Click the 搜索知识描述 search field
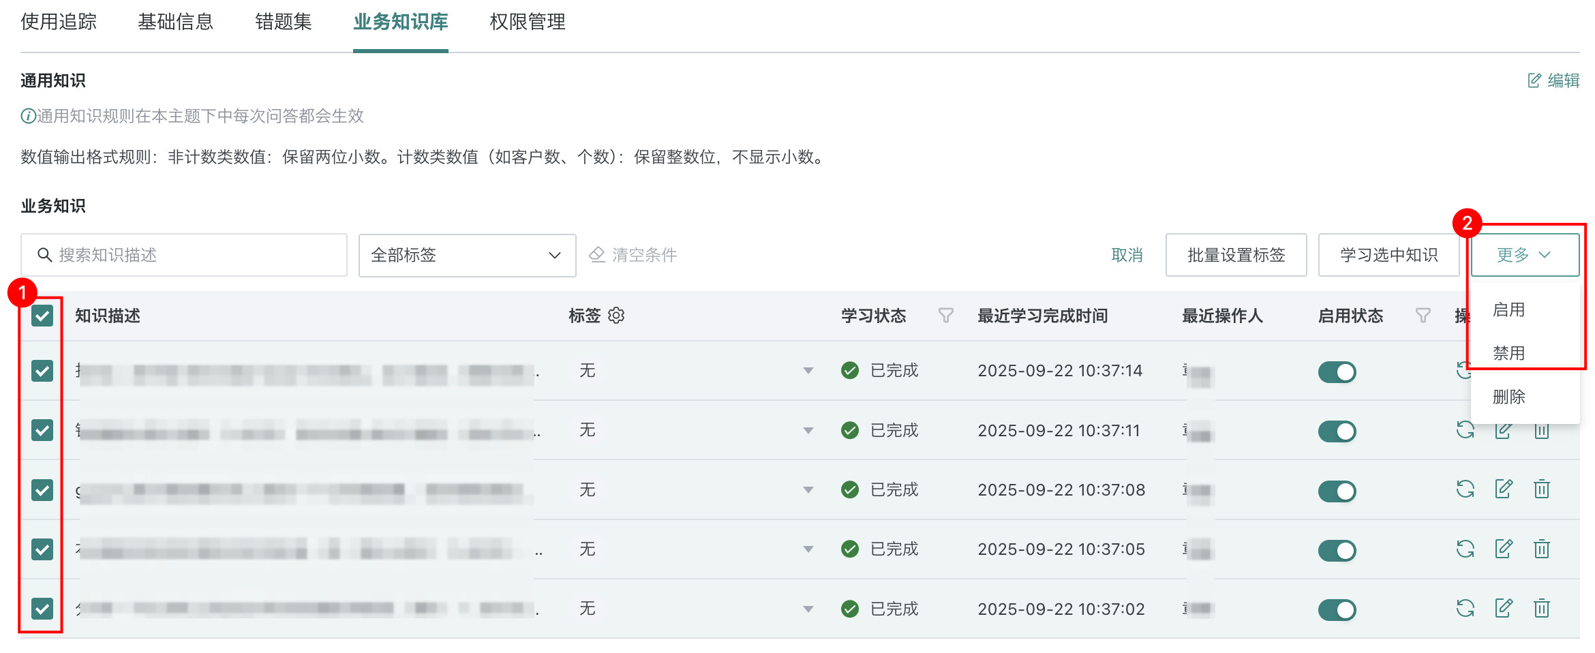1595x653 pixels. 184,255
